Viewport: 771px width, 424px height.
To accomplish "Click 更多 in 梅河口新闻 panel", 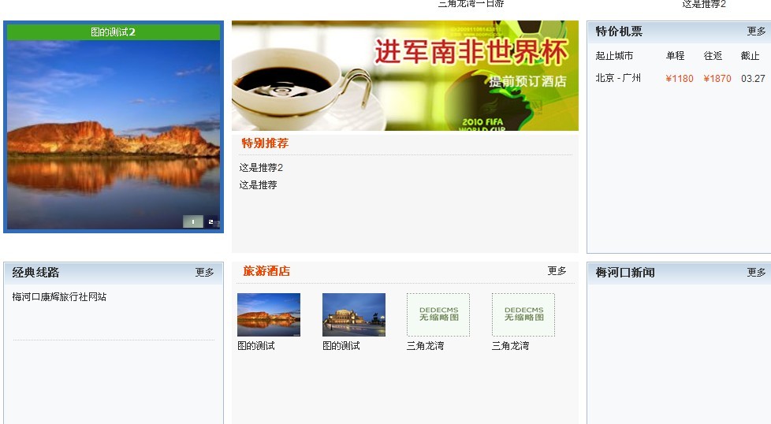I will coord(756,272).
